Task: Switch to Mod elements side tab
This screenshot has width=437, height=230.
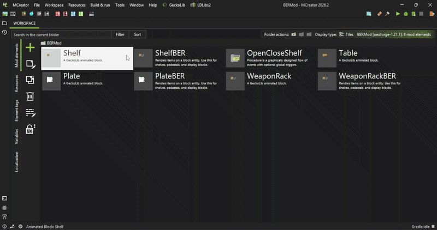Action: [x=17, y=55]
